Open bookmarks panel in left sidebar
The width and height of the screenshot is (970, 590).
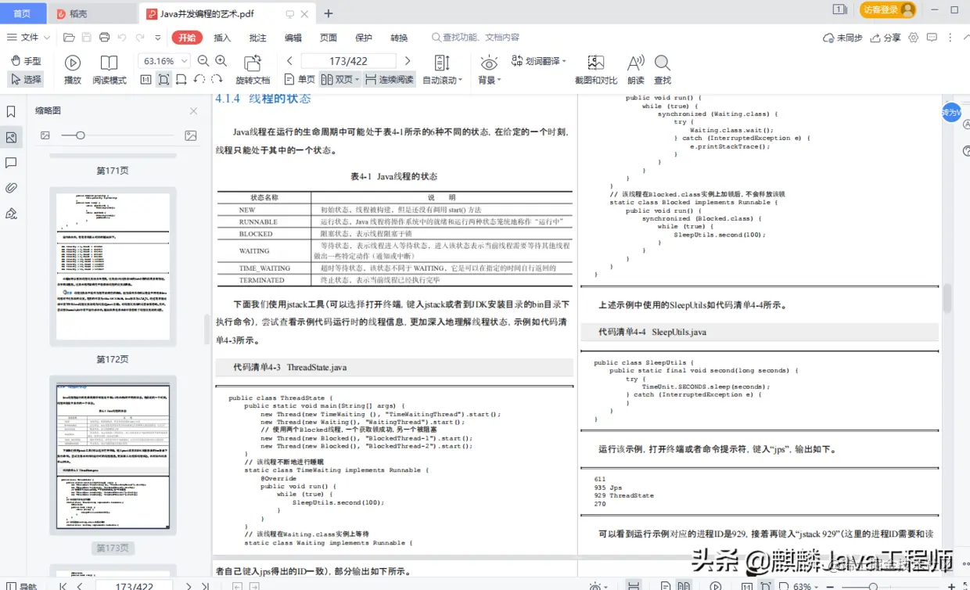click(11, 112)
